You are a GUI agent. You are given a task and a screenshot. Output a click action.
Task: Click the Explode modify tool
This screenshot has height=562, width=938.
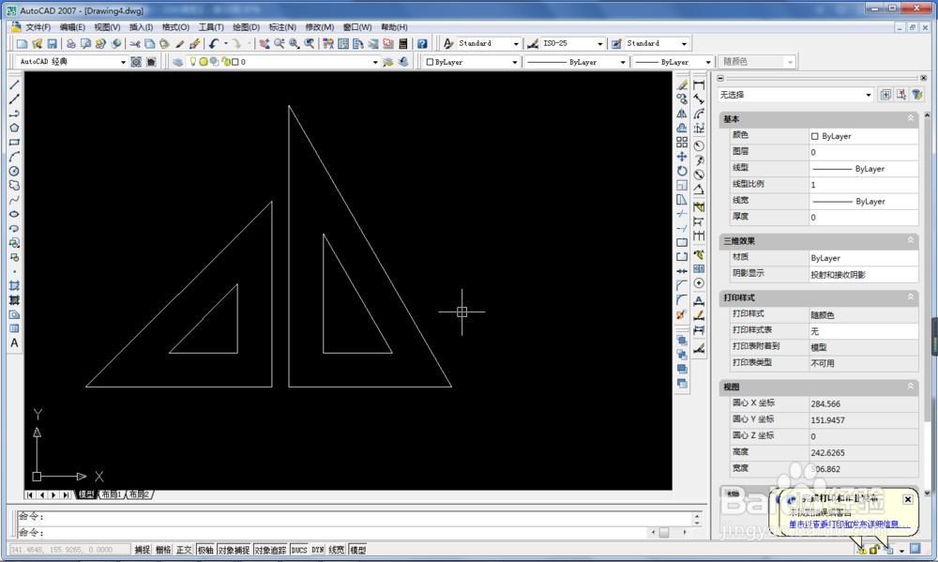click(682, 314)
